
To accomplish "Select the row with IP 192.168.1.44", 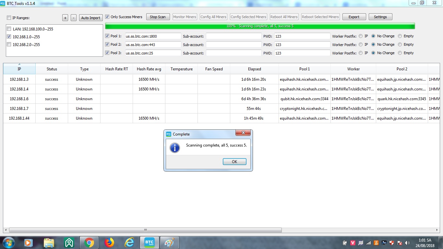I will point(221,118).
